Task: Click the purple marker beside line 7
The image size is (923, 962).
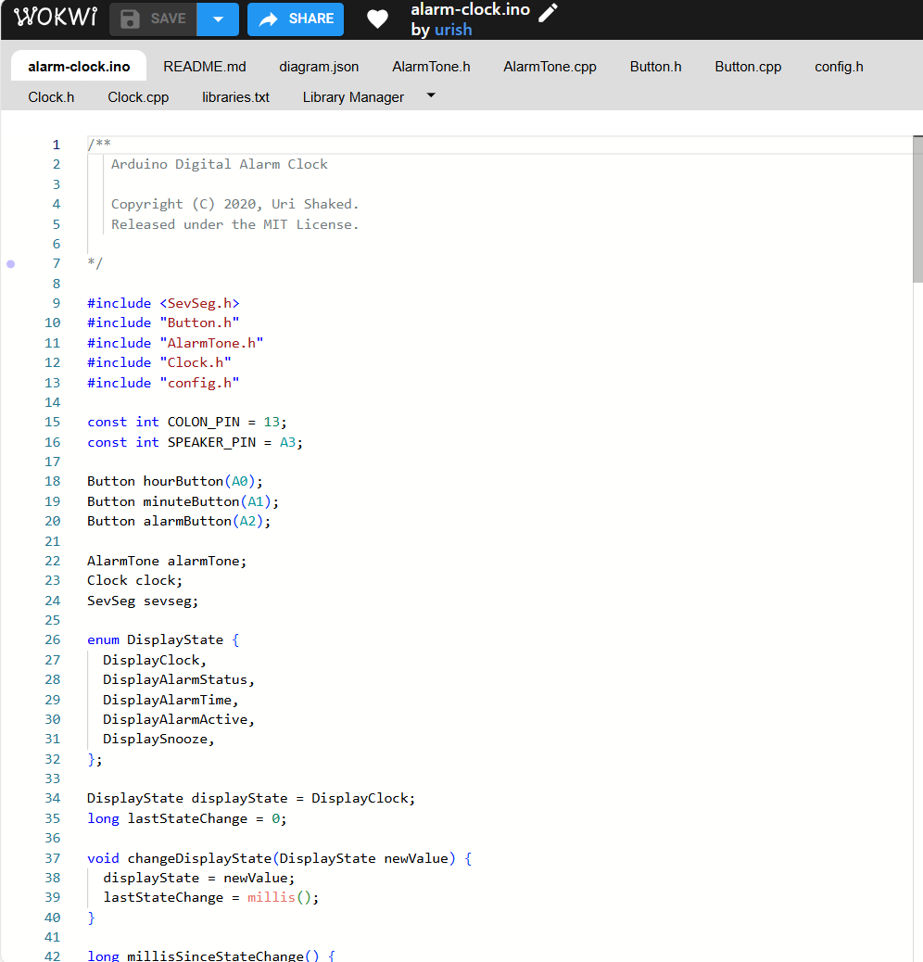Action: pyautogui.click(x=10, y=264)
